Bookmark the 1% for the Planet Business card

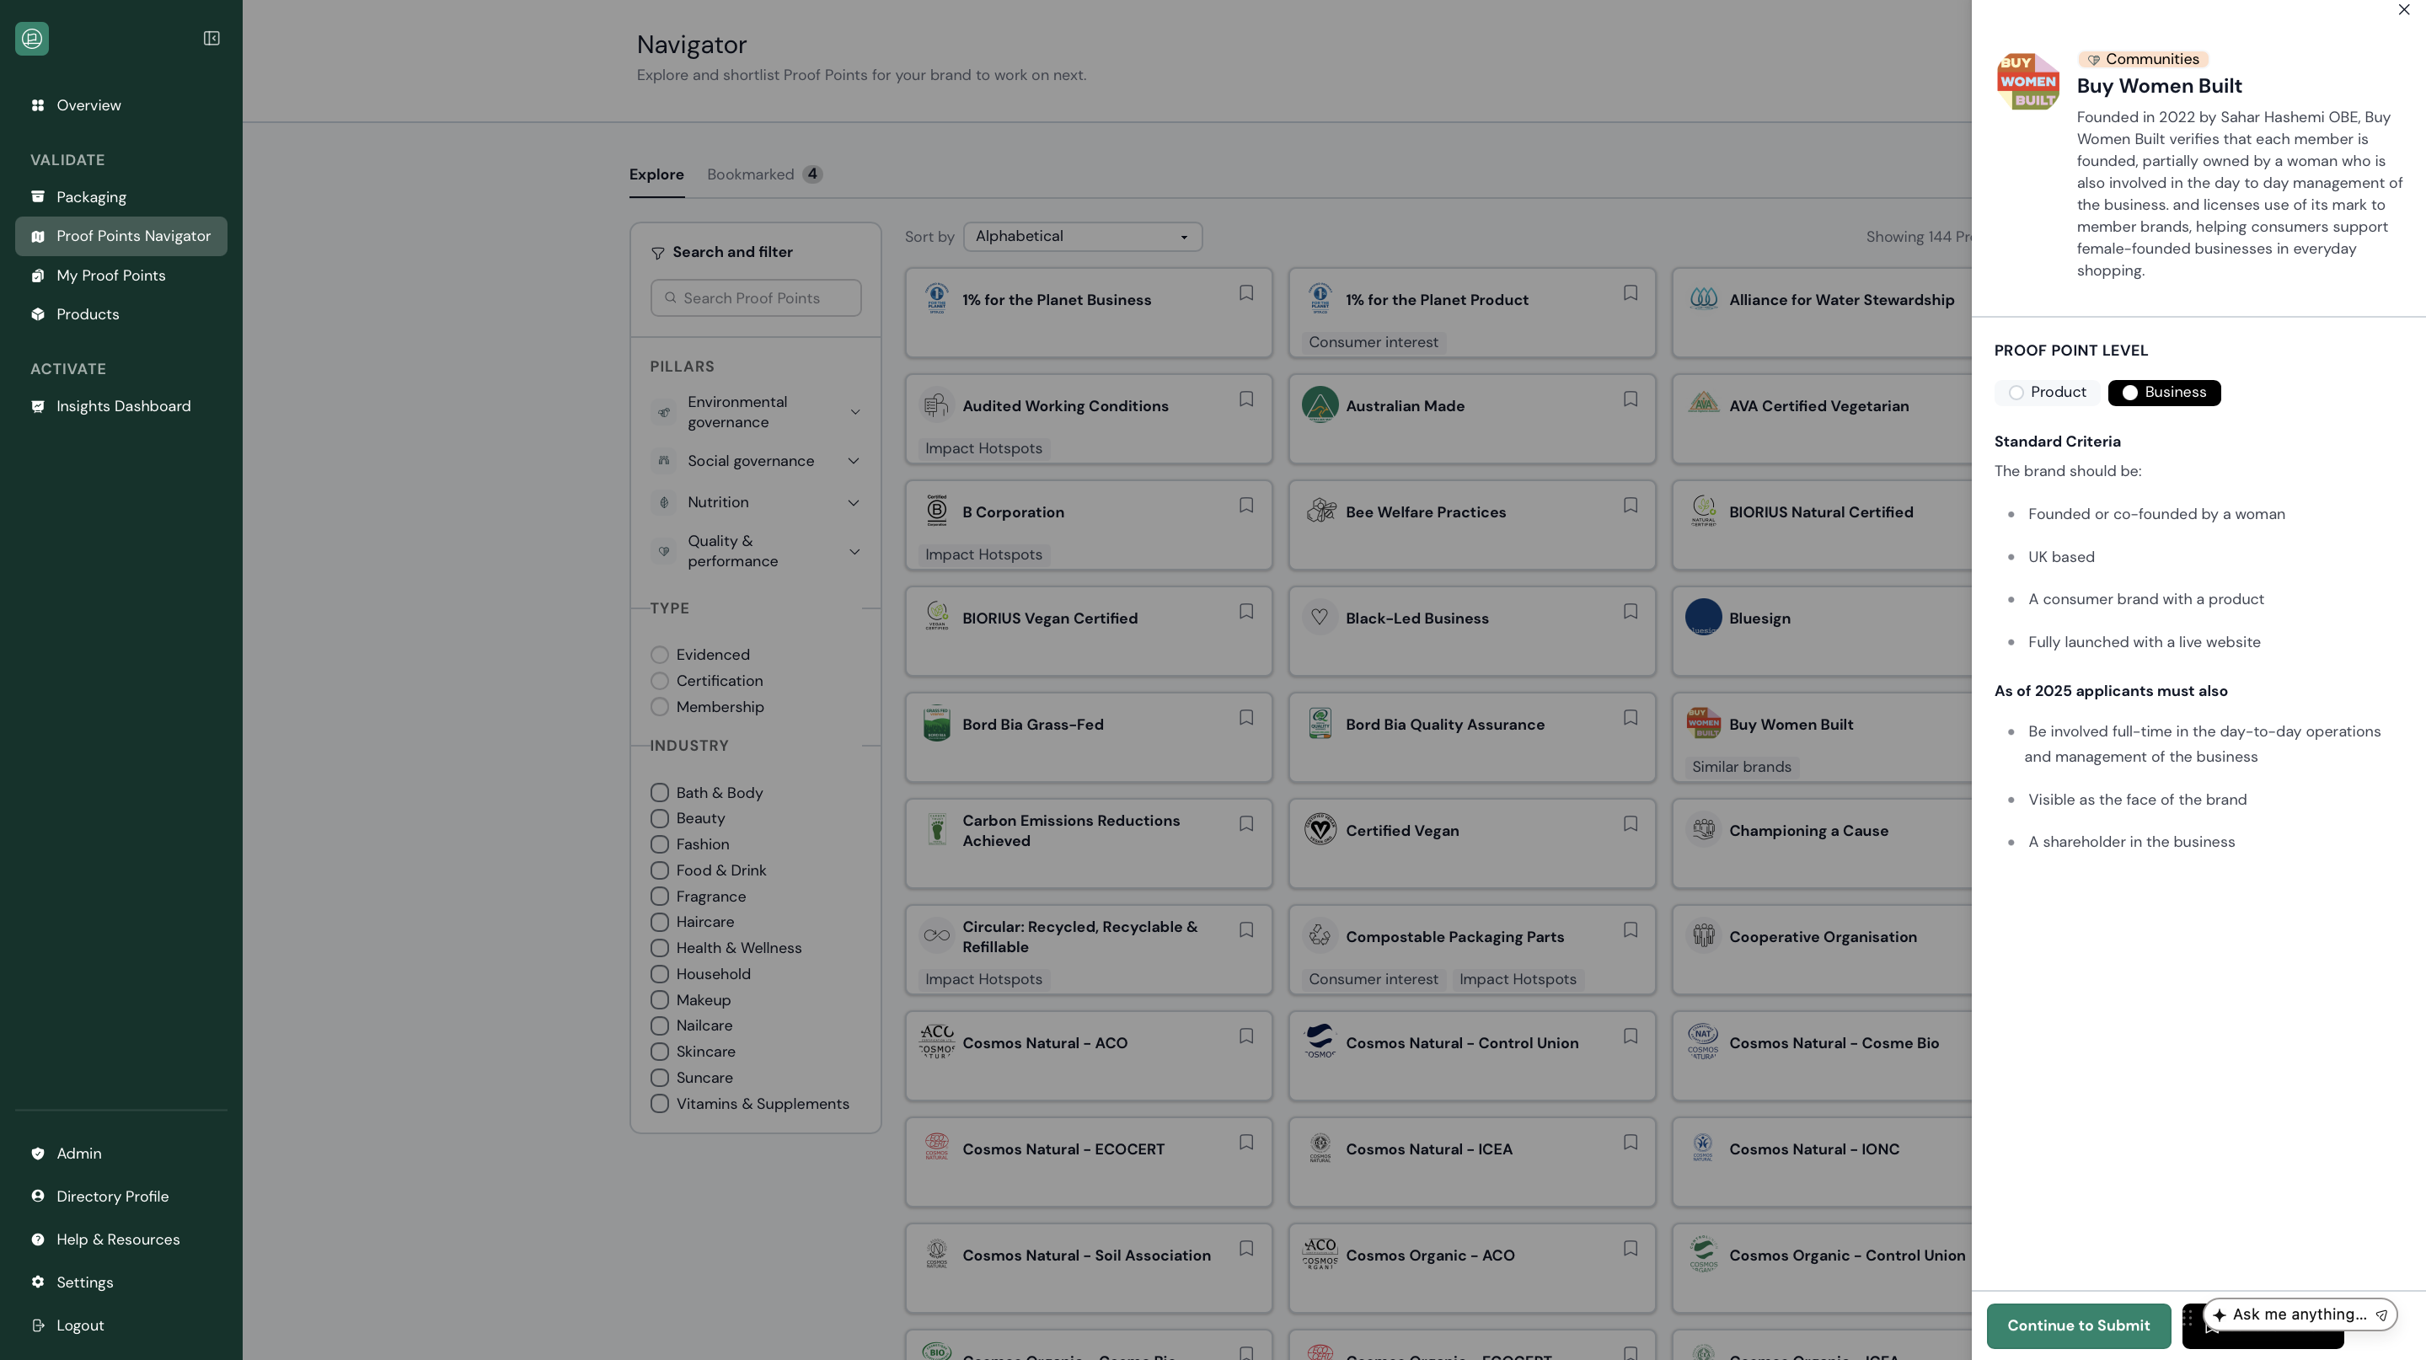click(x=1246, y=293)
